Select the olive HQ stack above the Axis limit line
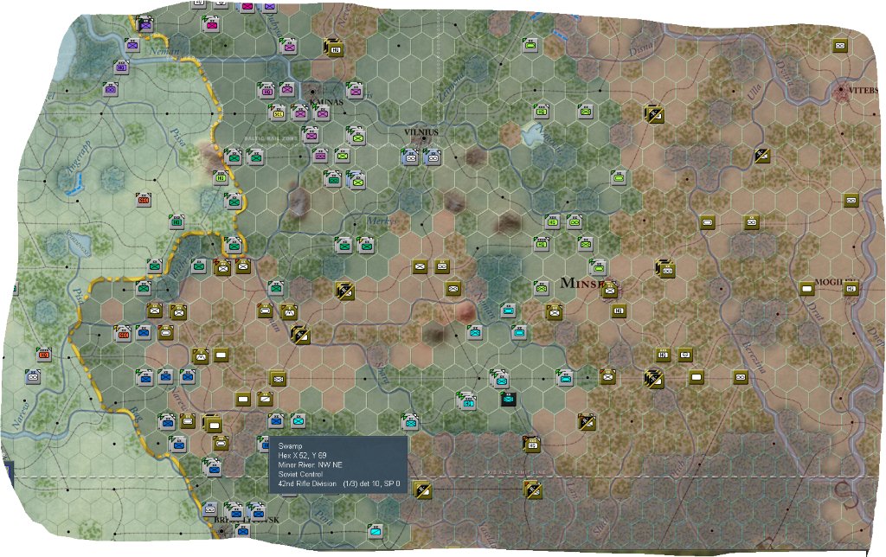Viewport: 886px width, 557px height. 531,445
